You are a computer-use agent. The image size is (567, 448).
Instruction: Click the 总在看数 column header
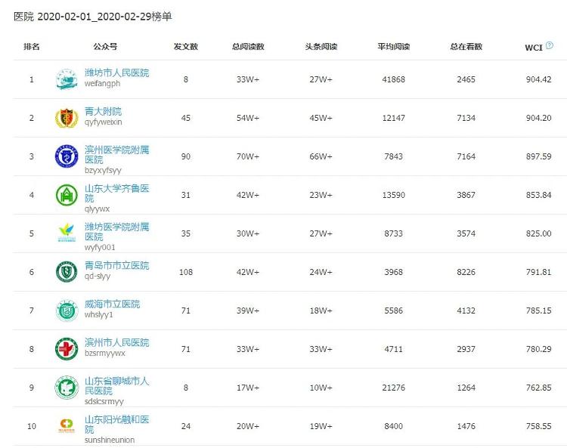click(x=466, y=47)
